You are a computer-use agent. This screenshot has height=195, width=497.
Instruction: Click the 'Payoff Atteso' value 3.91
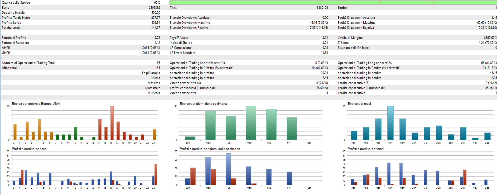pyautogui.click(x=325, y=38)
